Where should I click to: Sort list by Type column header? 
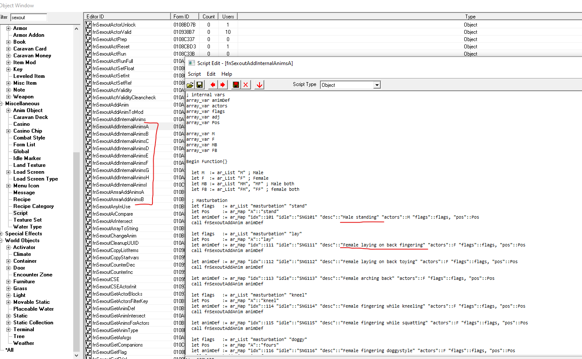(409, 17)
